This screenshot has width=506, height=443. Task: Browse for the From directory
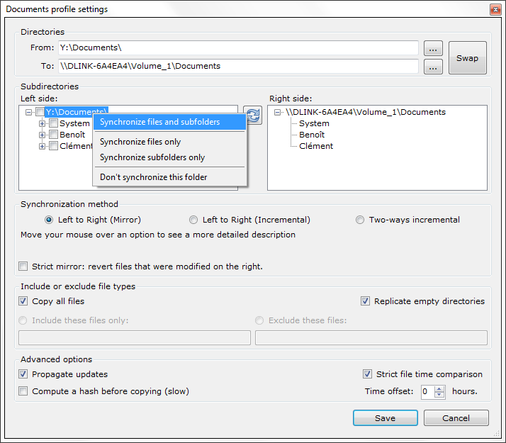[433, 48]
